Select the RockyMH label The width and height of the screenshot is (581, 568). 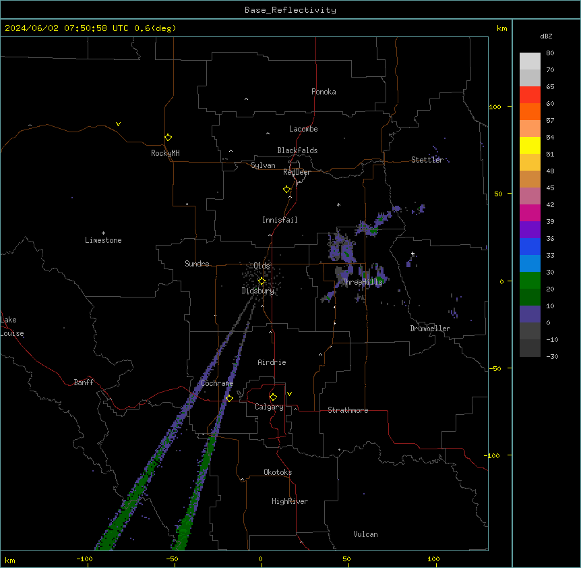pos(165,153)
